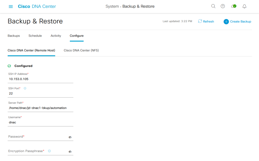The width and height of the screenshot is (259, 161).
Task: Click into the Server Path field
Action: [x=40, y=108]
